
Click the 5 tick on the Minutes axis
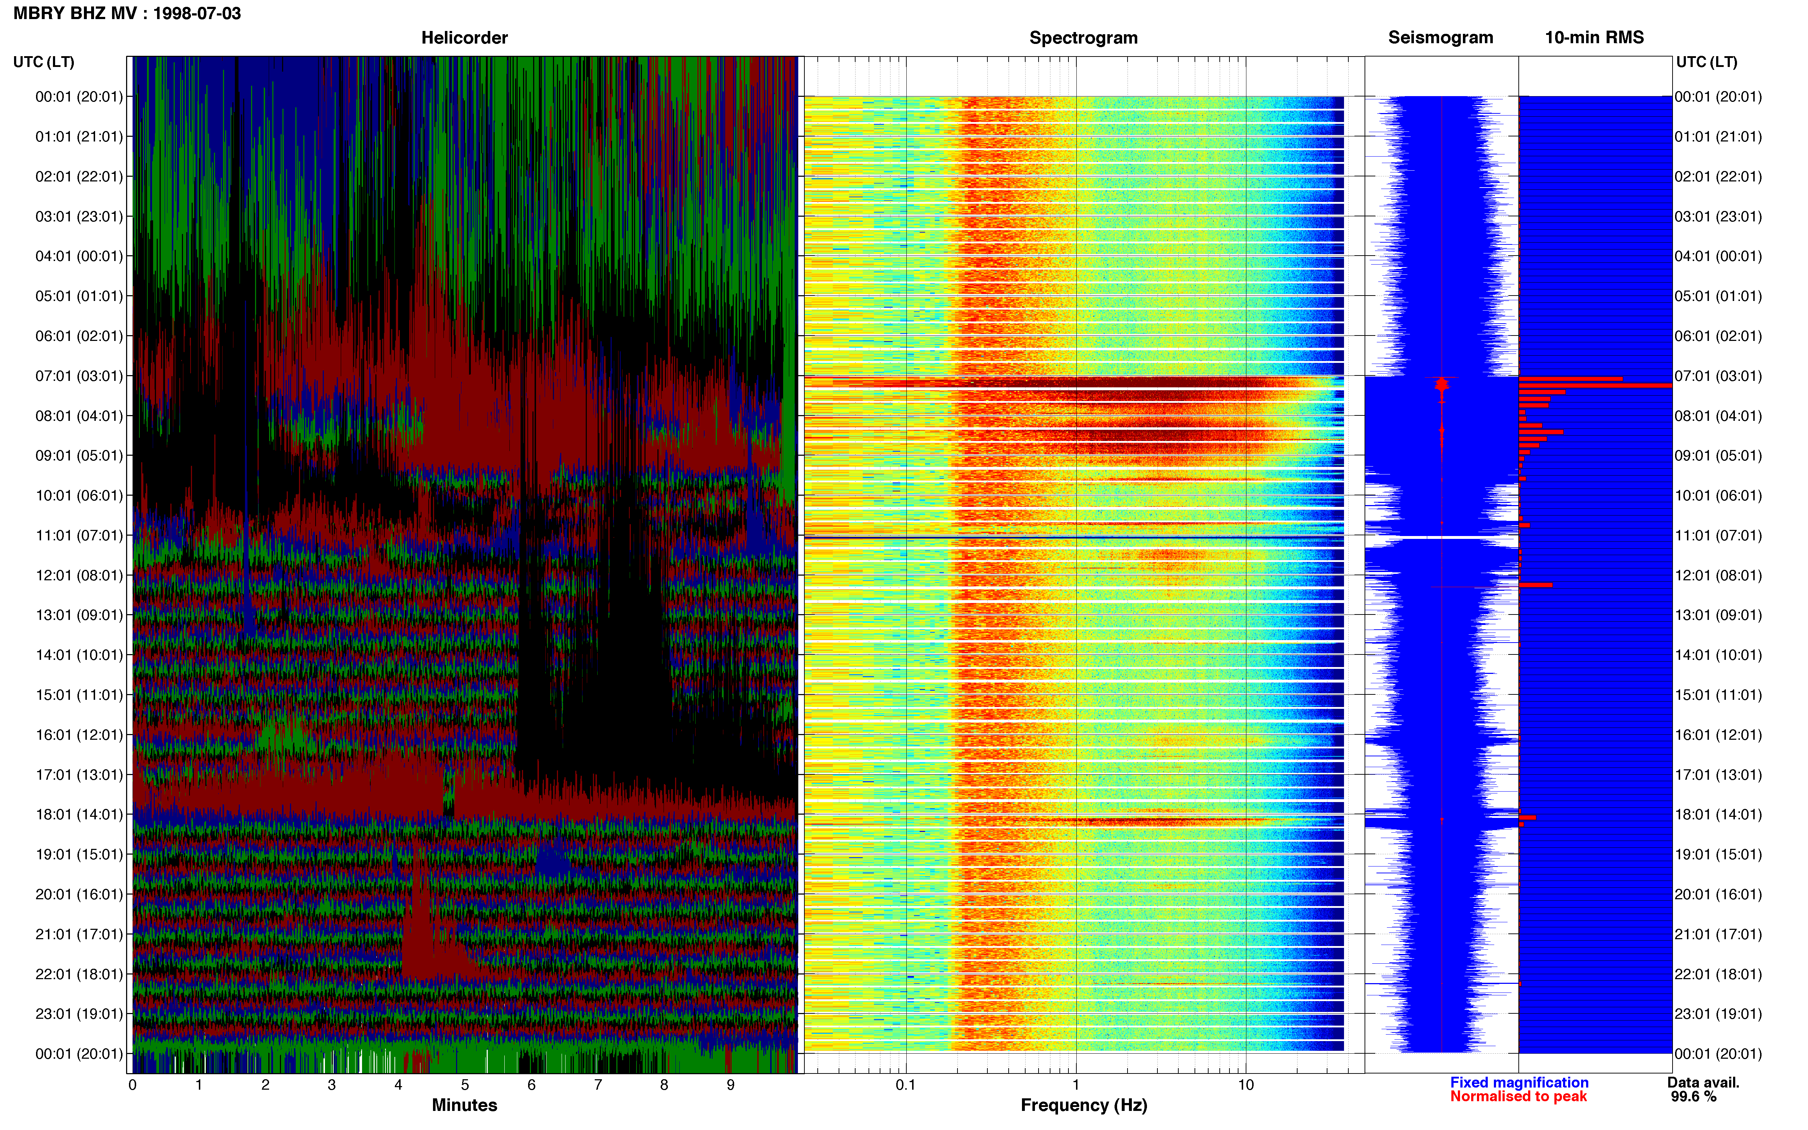pyautogui.click(x=464, y=1085)
